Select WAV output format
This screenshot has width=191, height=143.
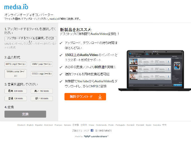coord(42,64)
